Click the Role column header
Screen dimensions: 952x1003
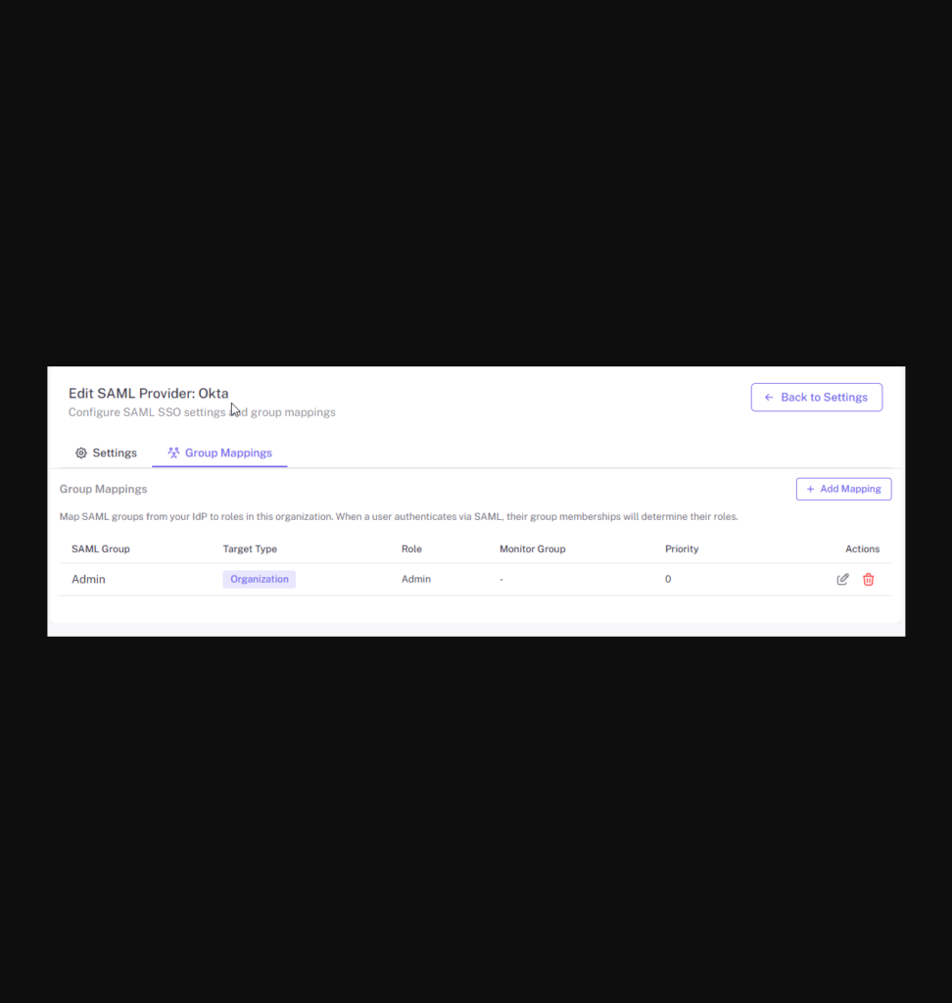(x=411, y=549)
